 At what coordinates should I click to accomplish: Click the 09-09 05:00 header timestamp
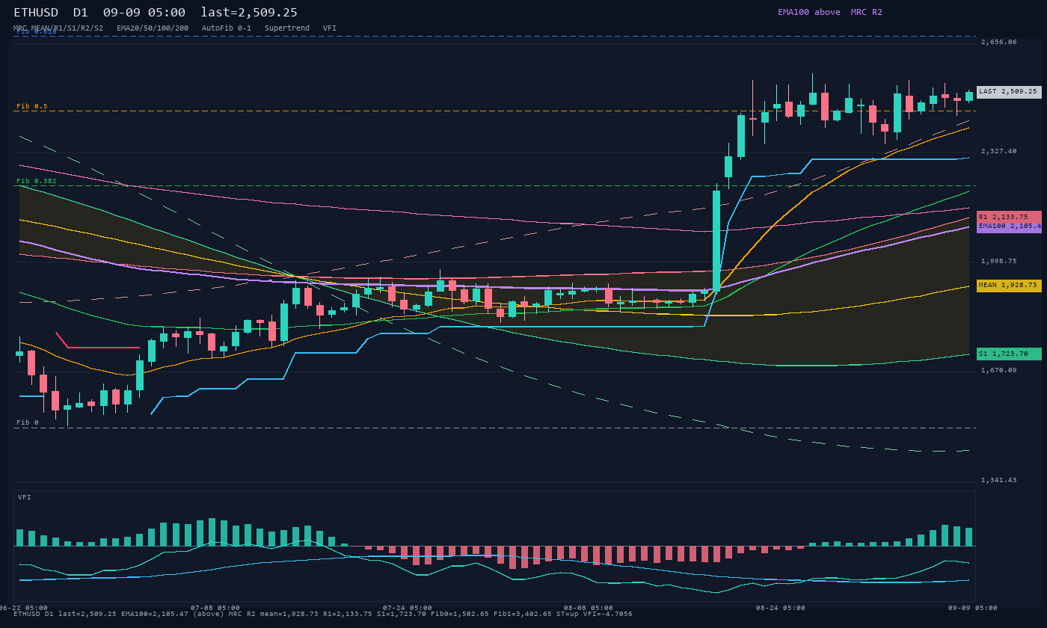144,13
